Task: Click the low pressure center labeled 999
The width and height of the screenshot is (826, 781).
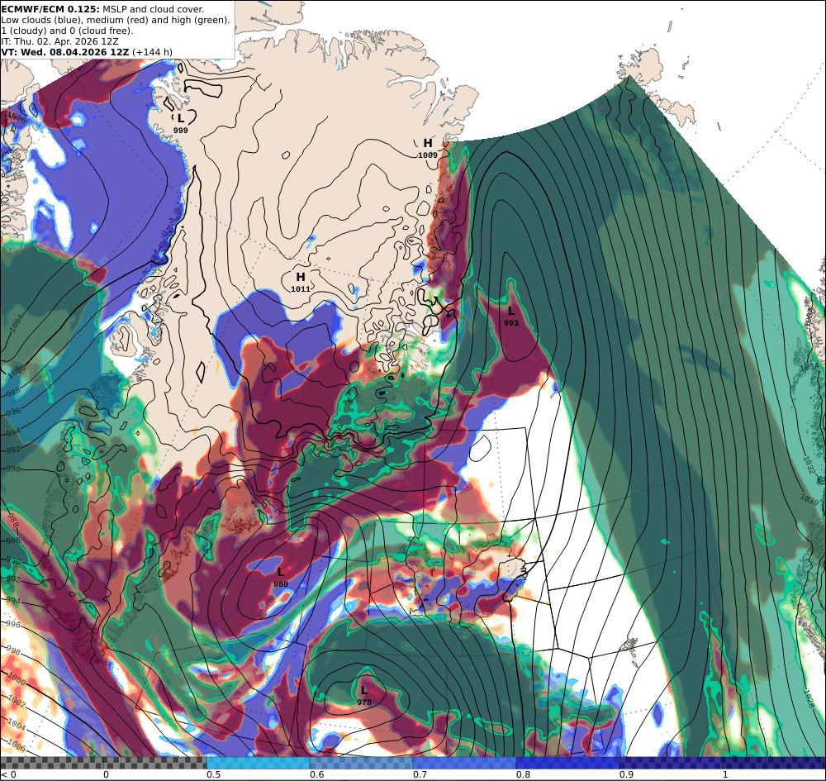Action: 181,123
